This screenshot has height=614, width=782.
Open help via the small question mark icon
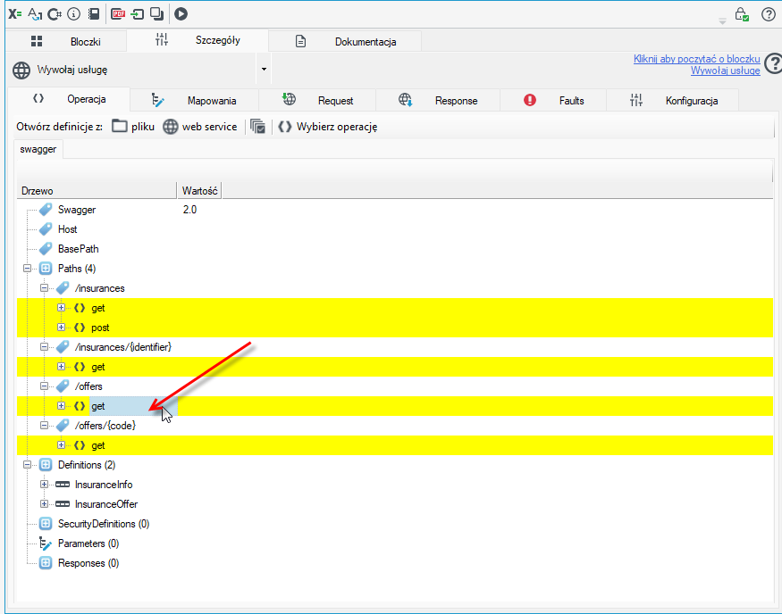769,14
